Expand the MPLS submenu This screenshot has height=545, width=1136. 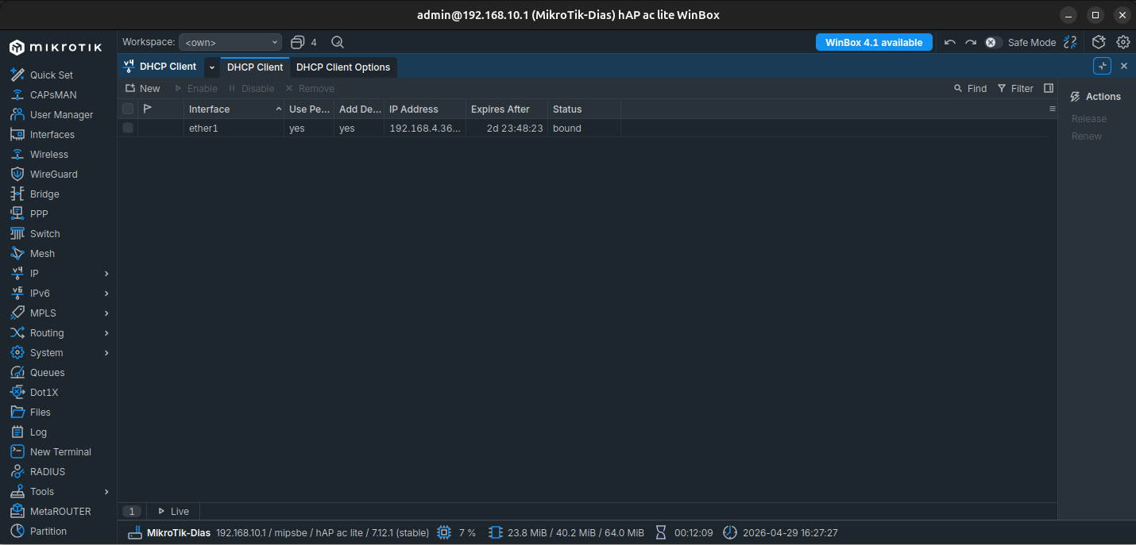point(106,313)
